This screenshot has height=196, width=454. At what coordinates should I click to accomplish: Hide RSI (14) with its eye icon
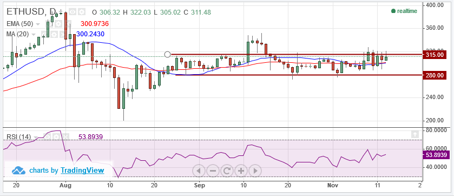[47, 136]
